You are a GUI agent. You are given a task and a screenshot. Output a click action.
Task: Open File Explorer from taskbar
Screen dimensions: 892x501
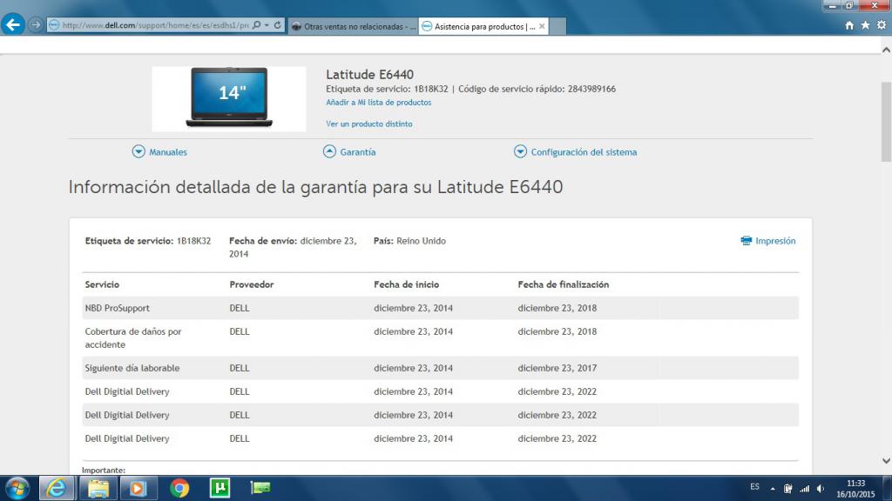(98, 488)
